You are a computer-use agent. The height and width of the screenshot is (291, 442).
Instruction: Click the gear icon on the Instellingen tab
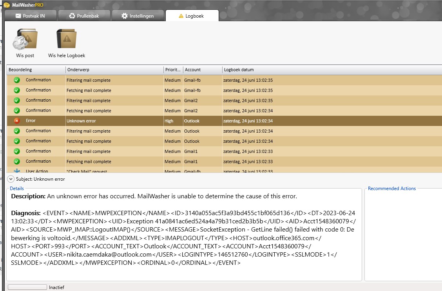[x=125, y=16]
